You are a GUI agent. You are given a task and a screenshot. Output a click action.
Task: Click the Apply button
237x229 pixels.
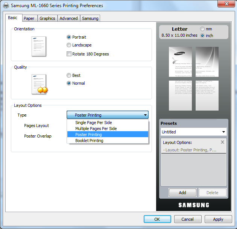[218, 219]
